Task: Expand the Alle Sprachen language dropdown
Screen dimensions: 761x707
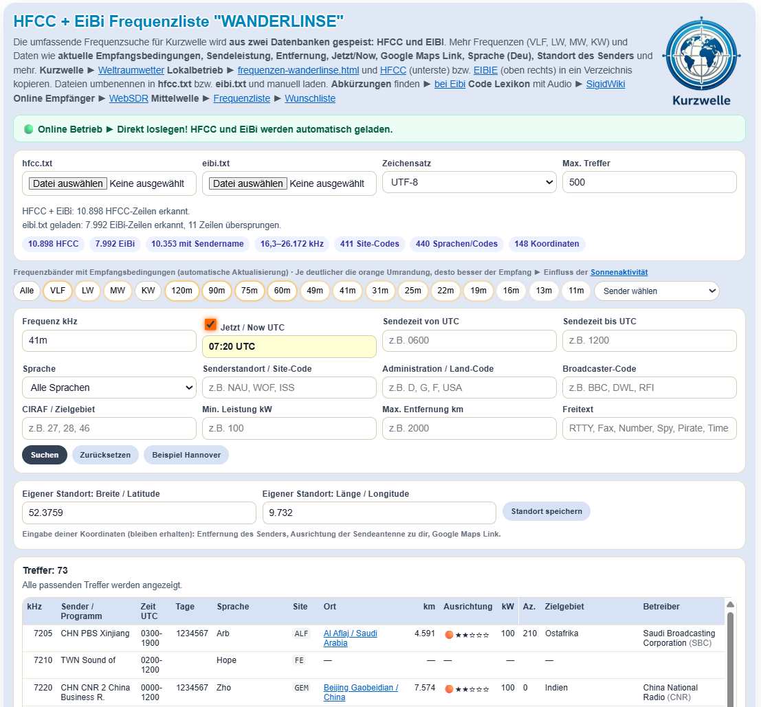Action: click(x=109, y=388)
